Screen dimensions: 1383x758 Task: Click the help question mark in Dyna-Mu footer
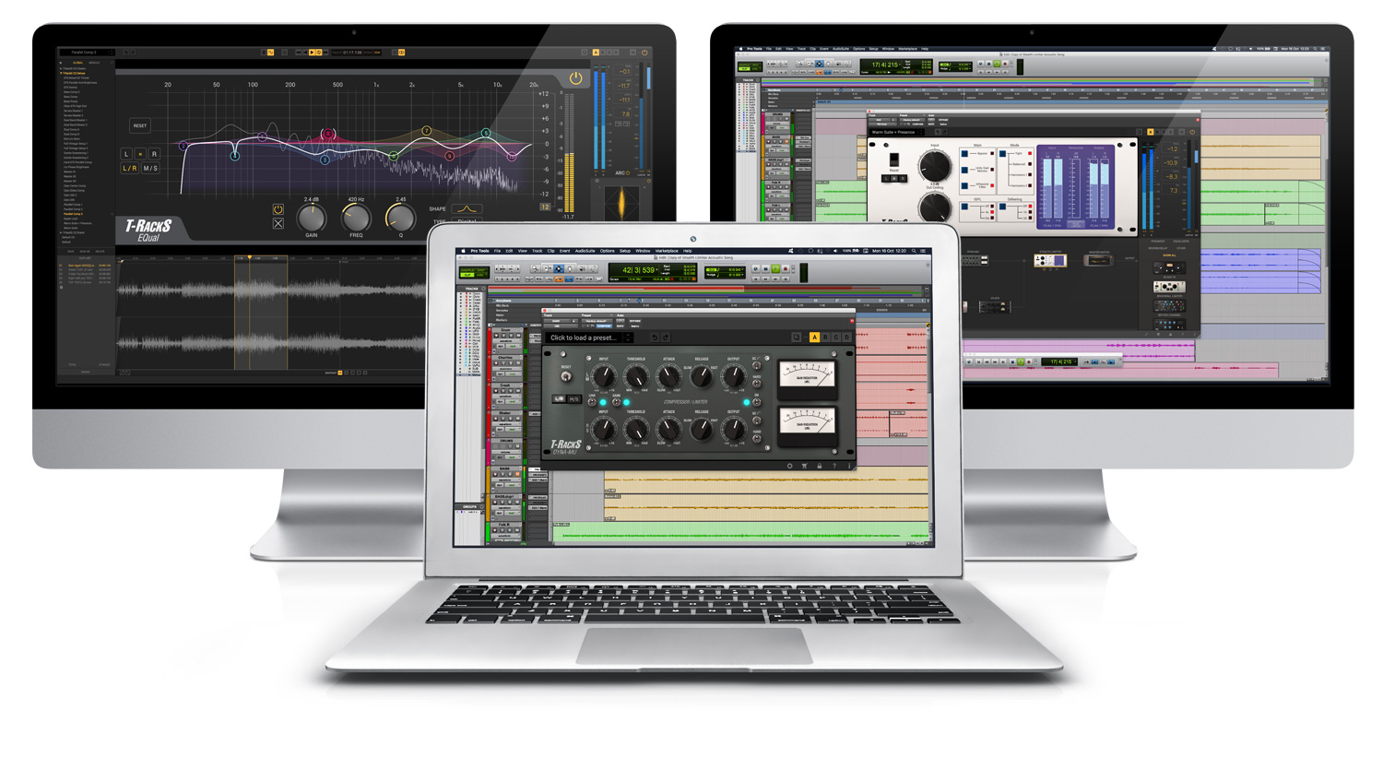click(834, 466)
